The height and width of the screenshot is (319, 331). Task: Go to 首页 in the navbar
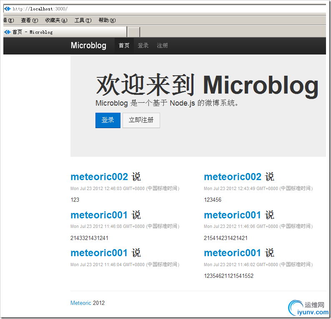(124, 45)
